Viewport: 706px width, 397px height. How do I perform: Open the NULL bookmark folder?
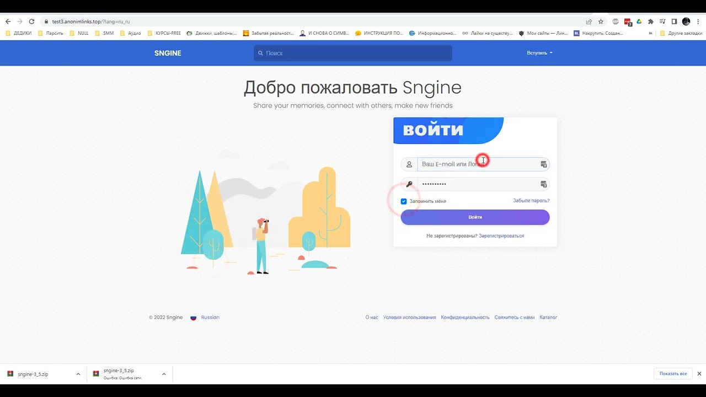tap(79, 33)
